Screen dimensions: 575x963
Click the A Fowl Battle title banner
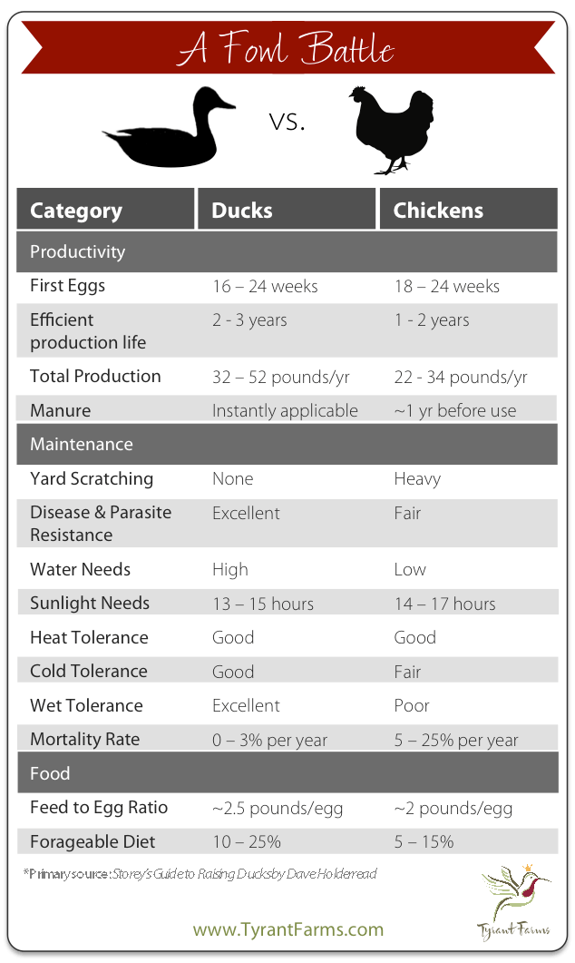click(287, 47)
